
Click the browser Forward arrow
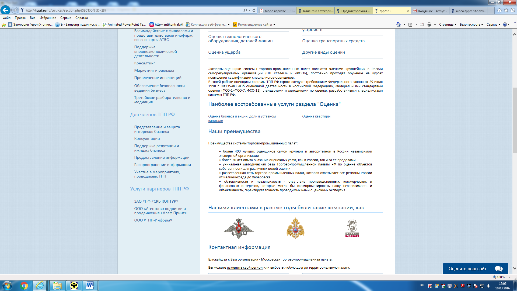click(15, 10)
